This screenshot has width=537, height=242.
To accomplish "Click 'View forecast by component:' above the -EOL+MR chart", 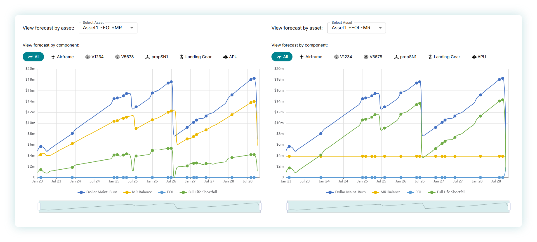I will click(51, 45).
